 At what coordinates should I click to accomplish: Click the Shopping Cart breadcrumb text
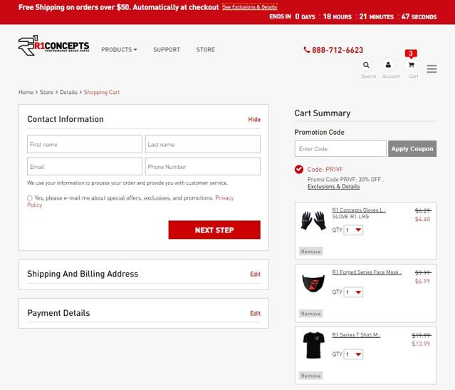click(102, 92)
